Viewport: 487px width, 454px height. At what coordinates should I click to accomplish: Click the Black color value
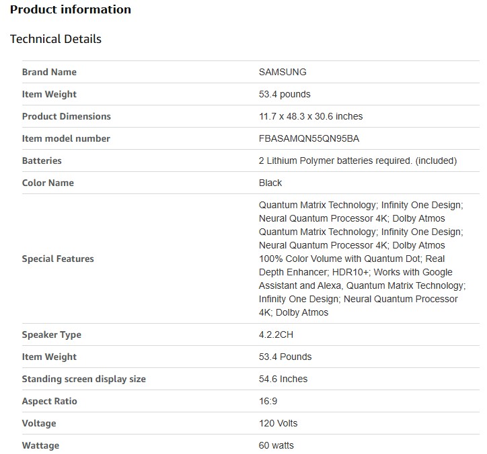click(x=270, y=183)
